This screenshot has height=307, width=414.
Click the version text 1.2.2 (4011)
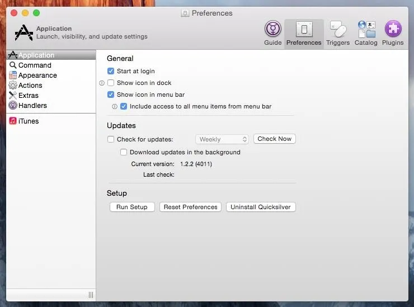click(x=196, y=164)
